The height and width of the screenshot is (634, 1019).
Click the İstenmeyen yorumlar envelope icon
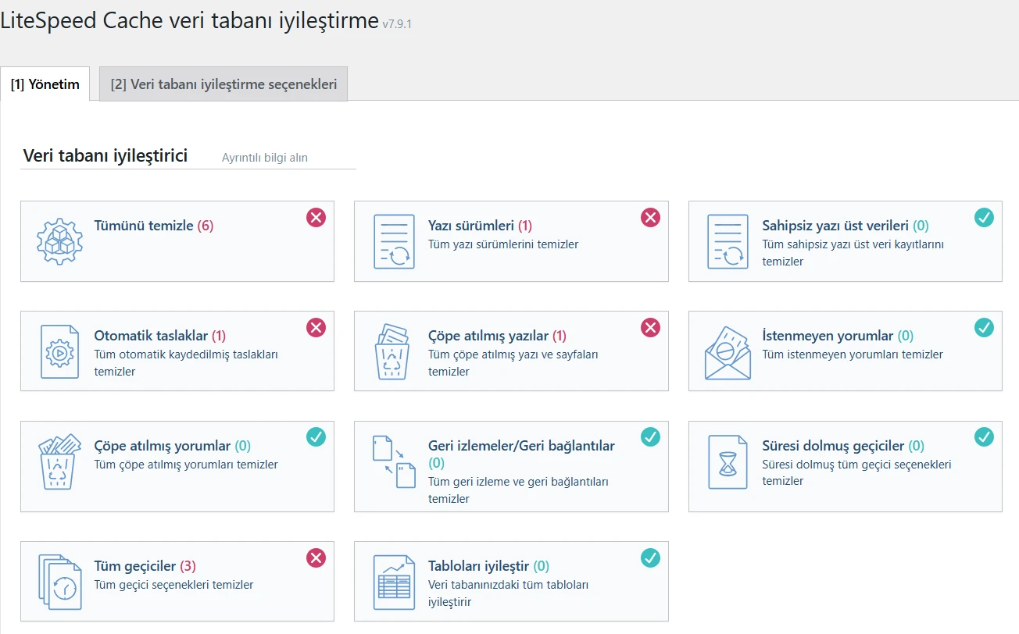pyautogui.click(x=728, y=353)
